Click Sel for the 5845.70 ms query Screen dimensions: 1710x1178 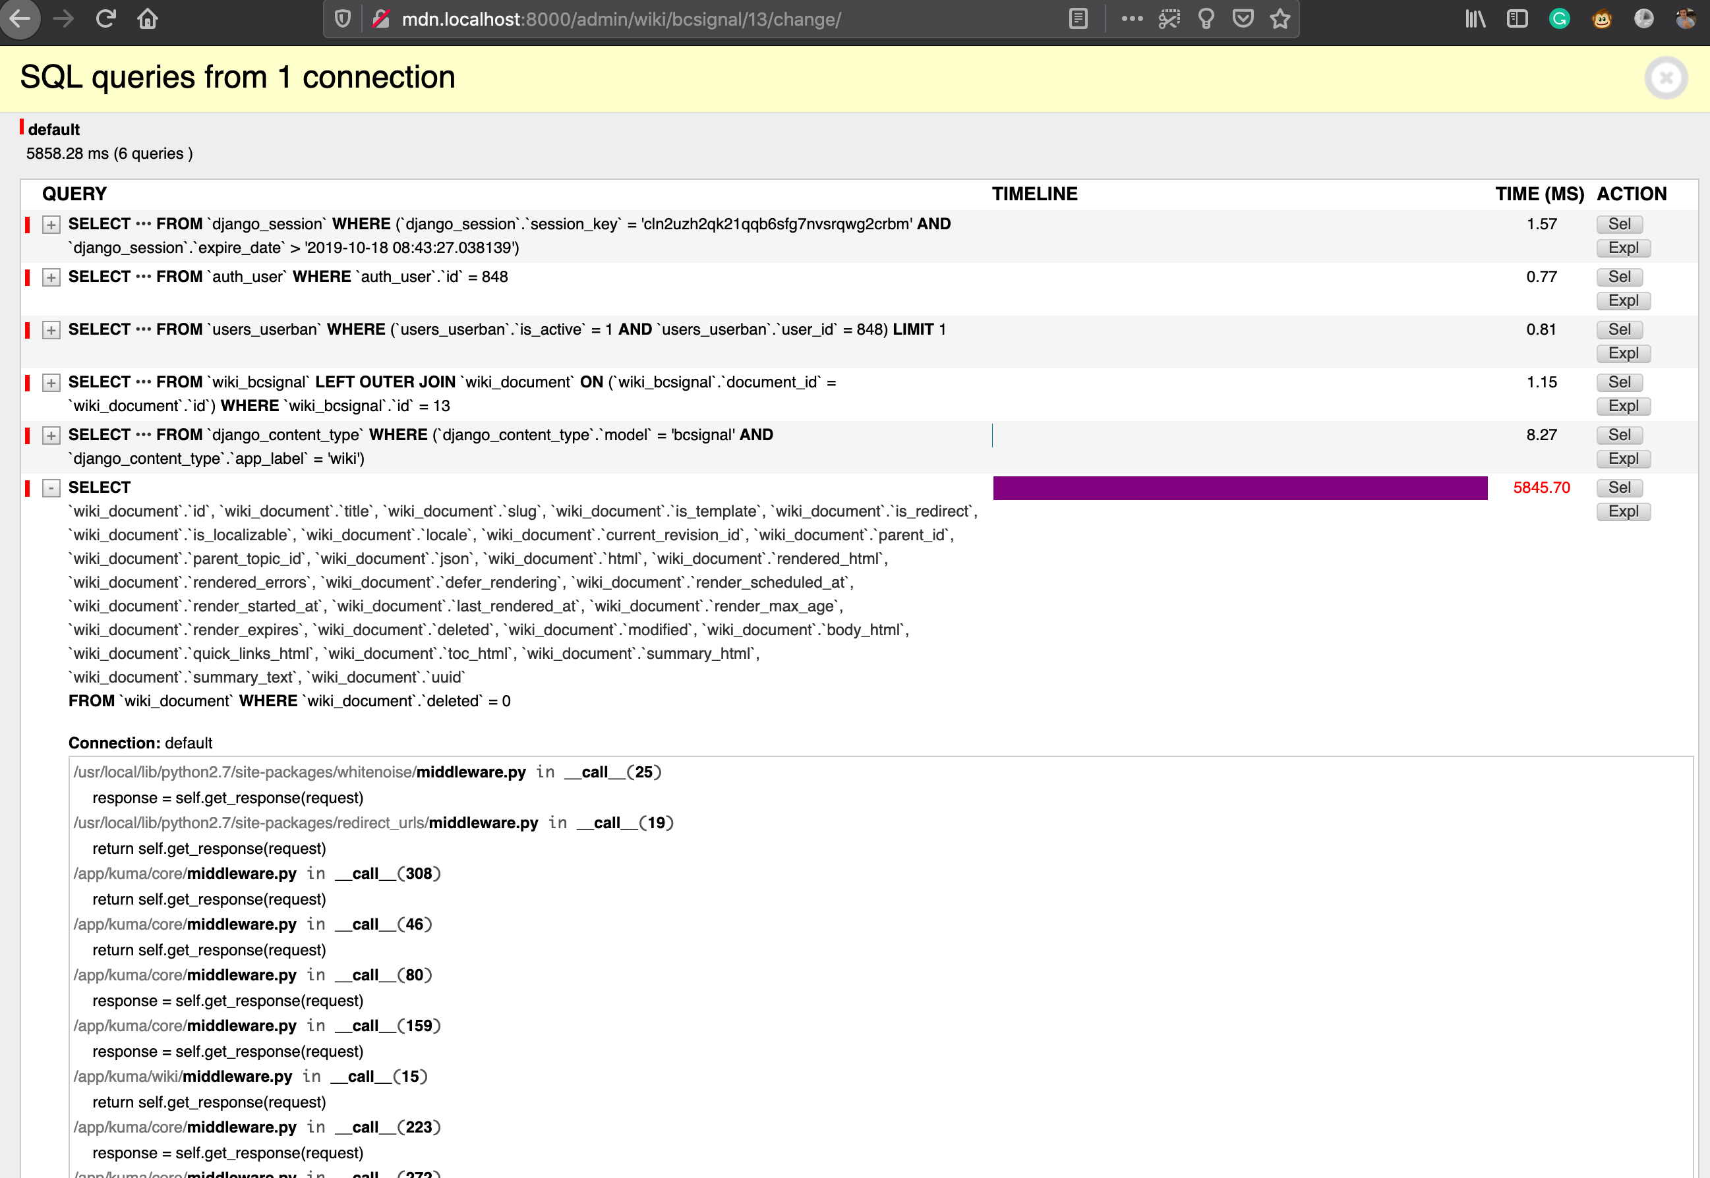(x=1619, y=488)
